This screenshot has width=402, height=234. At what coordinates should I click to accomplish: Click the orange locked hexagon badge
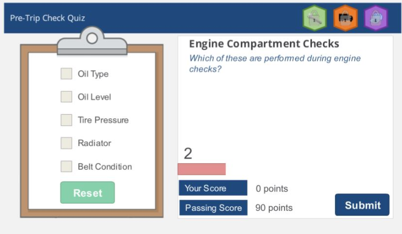(345, 18)
